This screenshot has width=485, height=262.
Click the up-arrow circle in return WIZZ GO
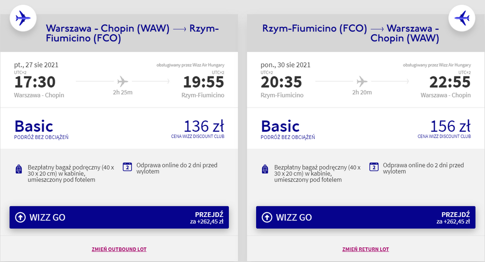coord(267,217)
